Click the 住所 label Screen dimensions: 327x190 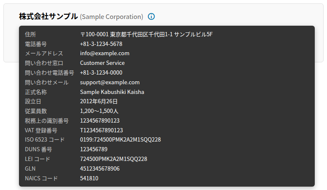30,35
